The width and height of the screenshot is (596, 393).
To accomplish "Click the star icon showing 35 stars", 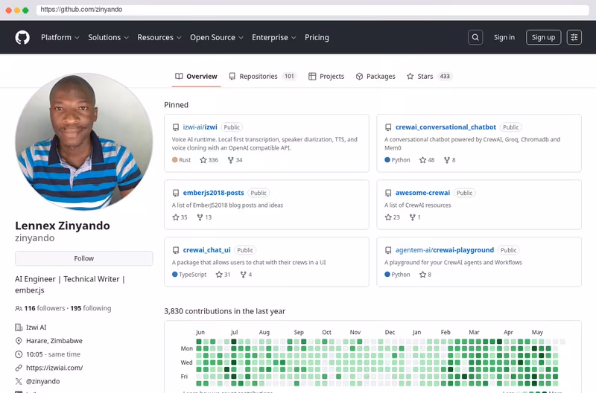I will pyautogui.click(x=176, y=217).
